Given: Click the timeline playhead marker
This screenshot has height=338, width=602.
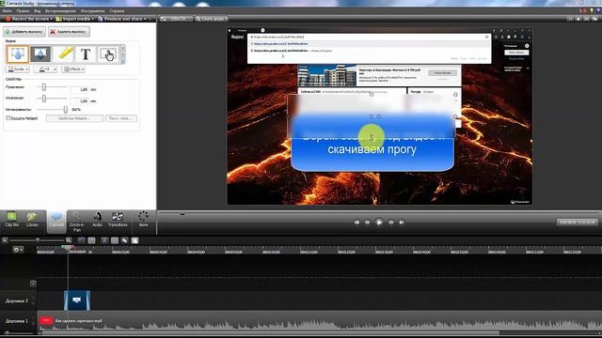Looking at the screenshot, I should coord(68,248).
